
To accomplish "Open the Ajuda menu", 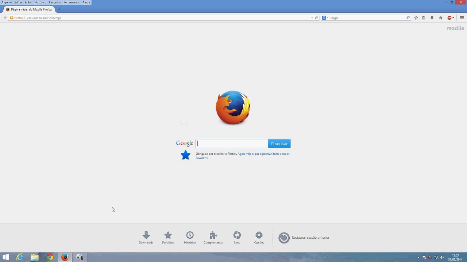I will (x=86, y=3).
